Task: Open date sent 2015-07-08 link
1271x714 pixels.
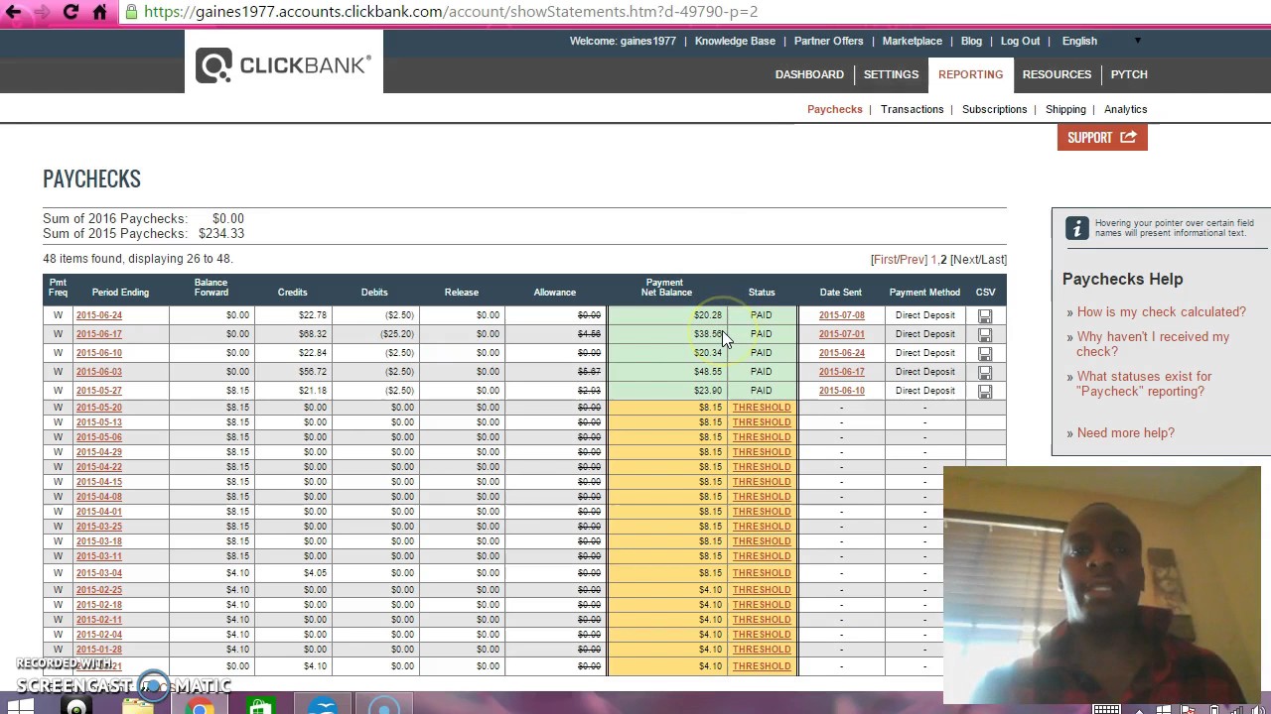Action: pyautogui.click(x=841, y=315)
